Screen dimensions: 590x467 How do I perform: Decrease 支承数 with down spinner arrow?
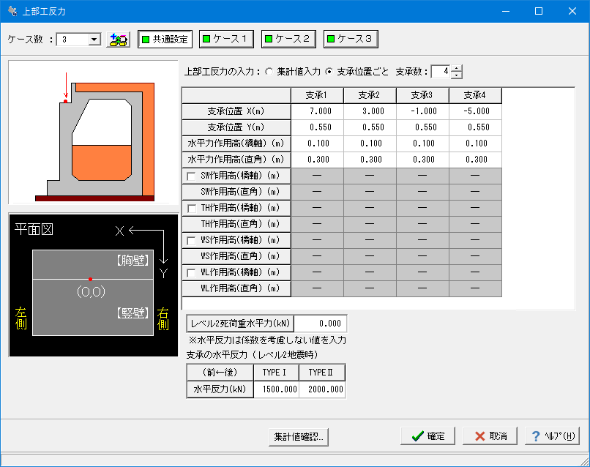click(457, 75)
